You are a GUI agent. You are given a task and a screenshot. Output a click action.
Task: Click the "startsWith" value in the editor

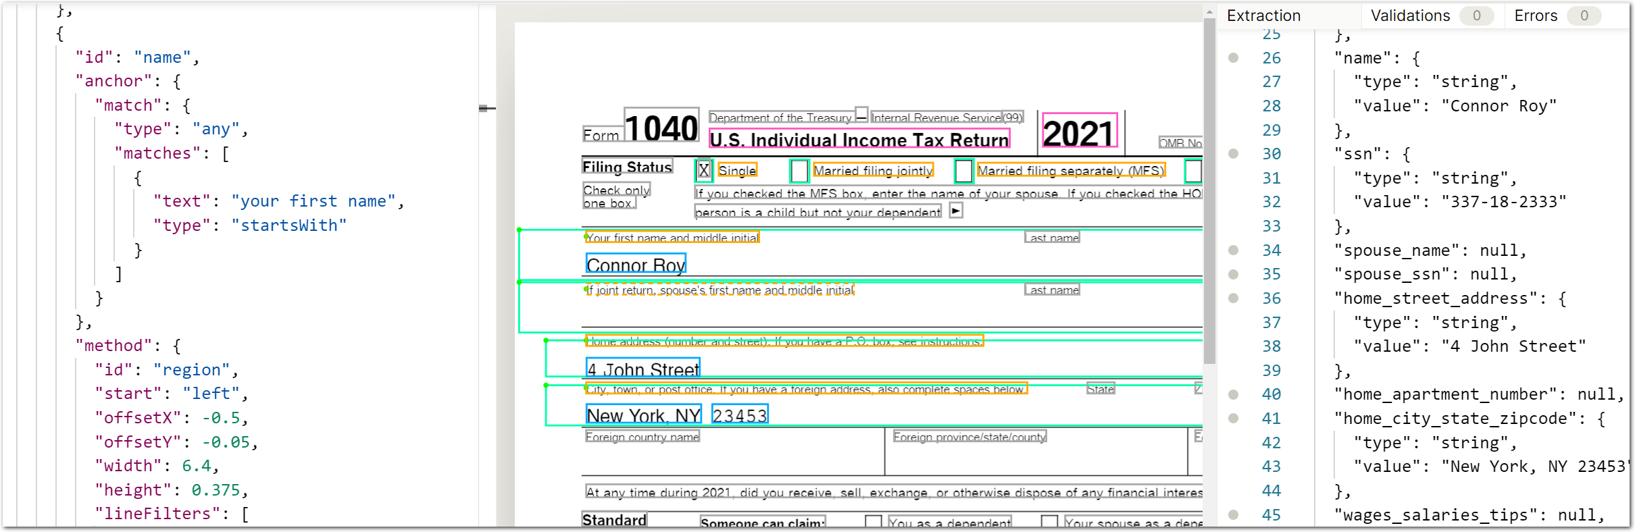click(289, 225)
